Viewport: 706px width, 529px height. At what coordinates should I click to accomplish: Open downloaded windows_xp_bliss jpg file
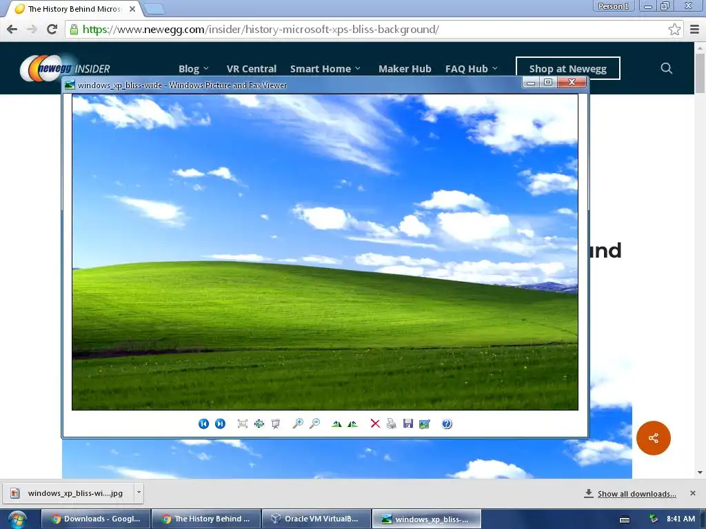pos(68,493)
